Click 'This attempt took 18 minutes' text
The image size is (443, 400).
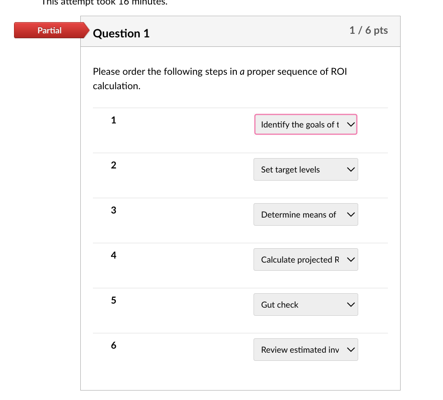[x=104, y=3]
